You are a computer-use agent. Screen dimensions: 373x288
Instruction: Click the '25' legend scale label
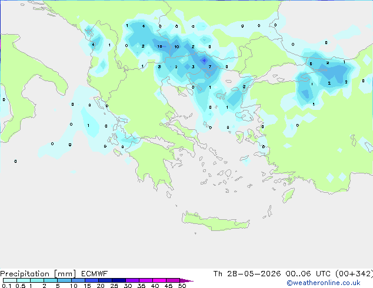click(114, 286)
